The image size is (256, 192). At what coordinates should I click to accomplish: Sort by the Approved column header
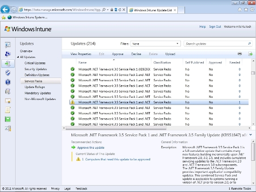point(215,63)
